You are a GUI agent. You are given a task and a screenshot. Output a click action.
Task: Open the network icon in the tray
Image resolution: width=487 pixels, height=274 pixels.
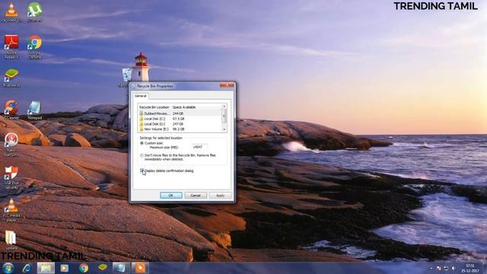(x=446, y=268)
